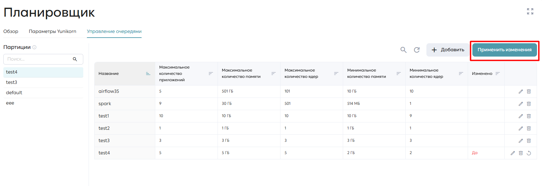Select the eee partition in list
The image size is (542, 186).
tap(43, 103)
